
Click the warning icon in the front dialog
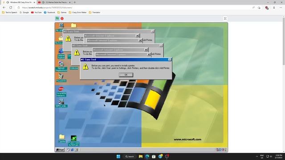[x=85, y=67]
